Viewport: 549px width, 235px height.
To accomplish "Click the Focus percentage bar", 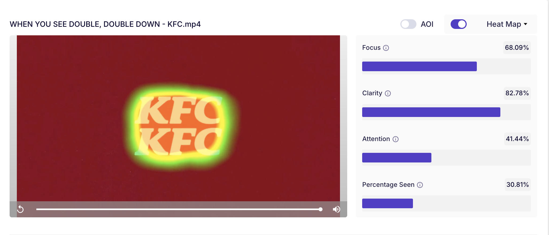I will pyautogui.click(x=419, y=66).
